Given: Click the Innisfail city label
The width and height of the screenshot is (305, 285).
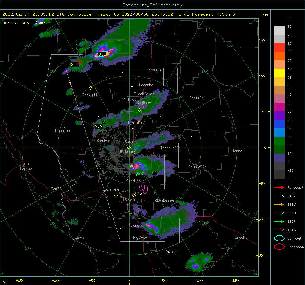Looking at the screenshot, I should [x=137, y=123].
